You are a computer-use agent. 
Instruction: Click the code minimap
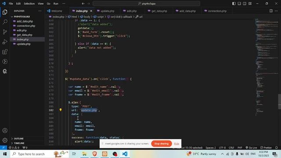pyautogui.click(x=267, y=67)
